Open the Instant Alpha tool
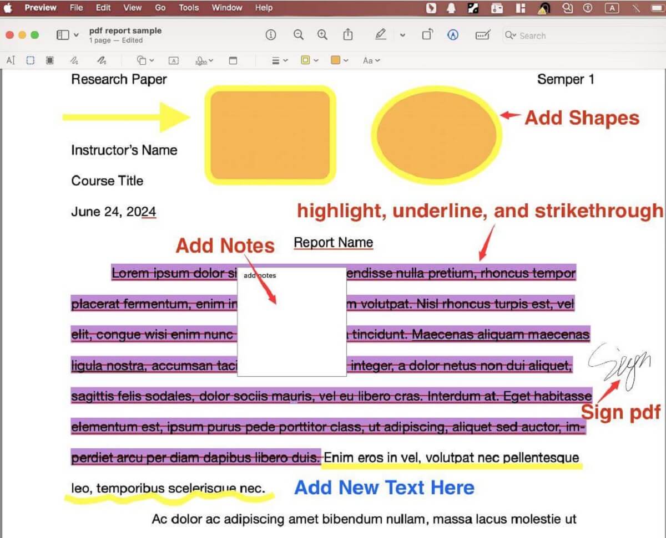666x538 pixels. [x=50, y=60]
